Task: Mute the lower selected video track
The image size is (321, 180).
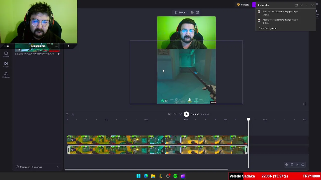Action: pyautogui.click(x=72, y=150)
